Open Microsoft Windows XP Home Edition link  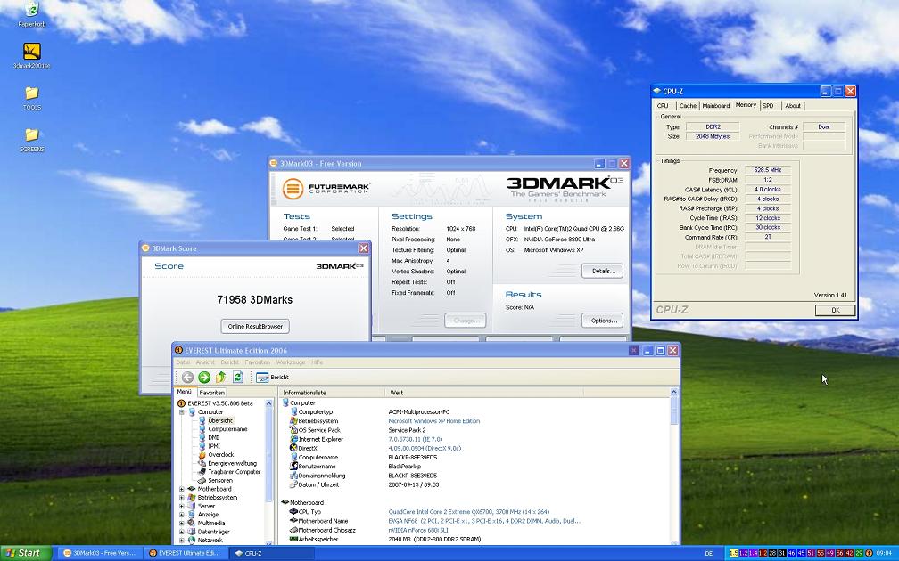click(x=434, y=420)
